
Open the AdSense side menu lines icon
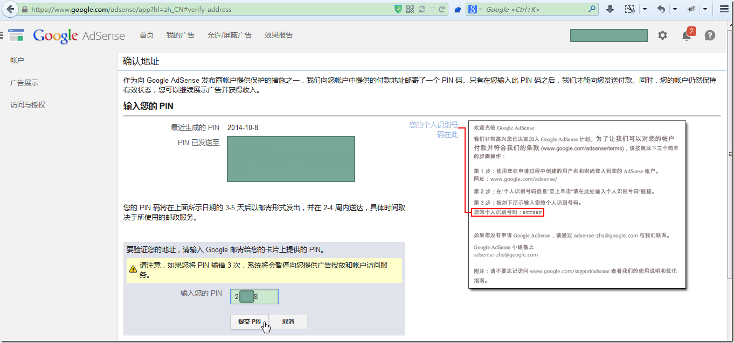click(2, 35)
